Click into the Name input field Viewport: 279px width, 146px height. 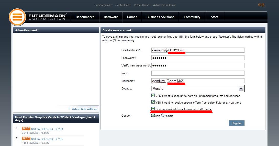click(x=198, y=73)
